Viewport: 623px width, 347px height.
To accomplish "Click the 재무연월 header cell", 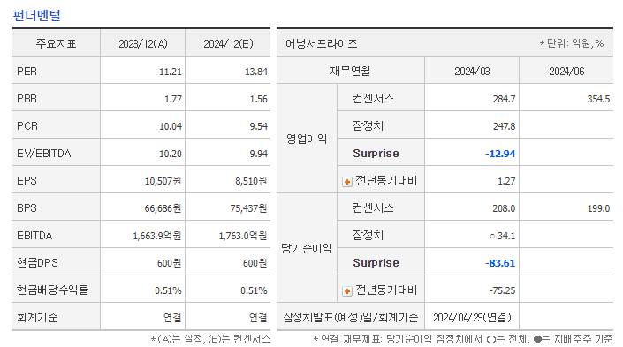I will 351,71.
